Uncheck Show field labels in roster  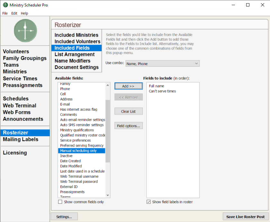click(x=148, y=202)
